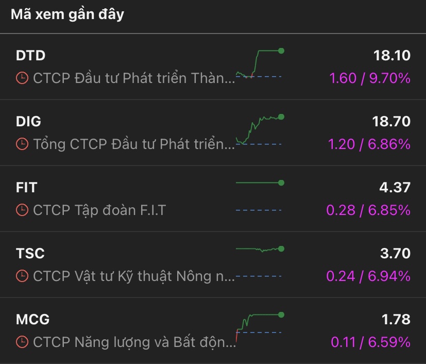Click DIG change 1.20 / 6.86%
The width and height of the screenshot is (426, 364).
click(370, 144)
